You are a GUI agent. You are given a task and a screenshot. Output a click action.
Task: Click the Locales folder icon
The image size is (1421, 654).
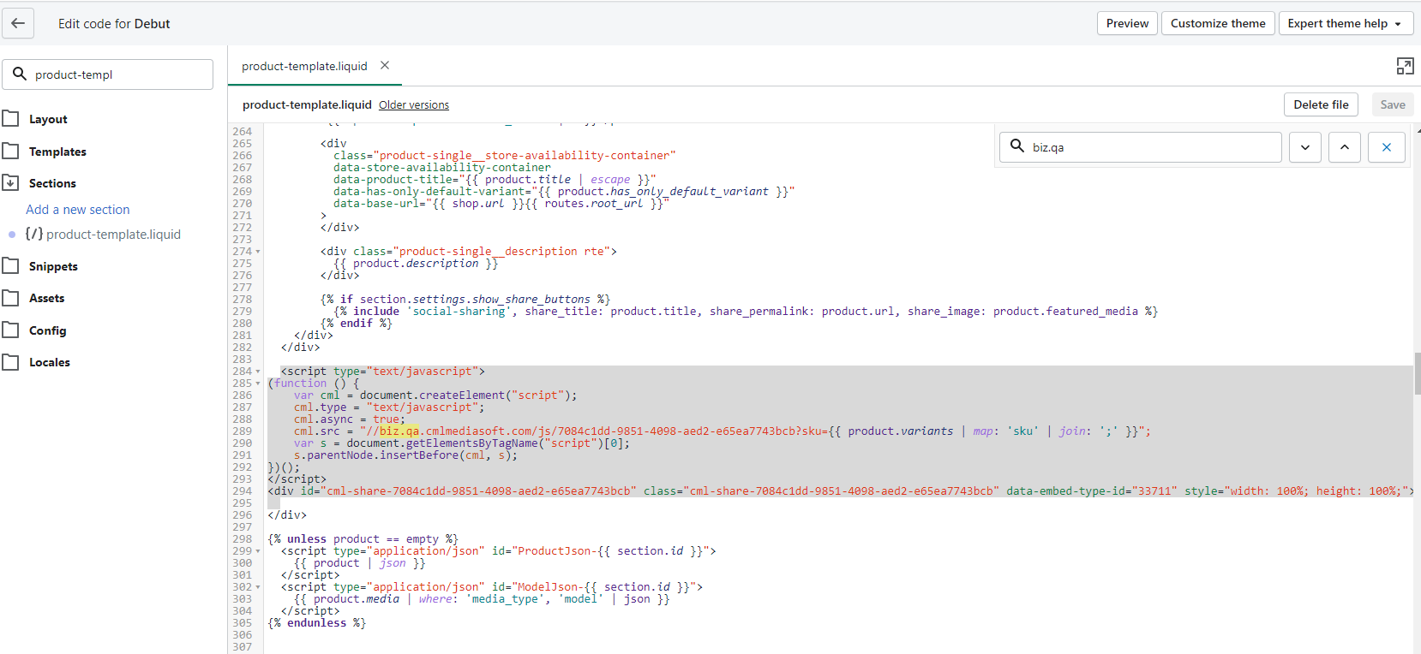tap(10, 362)
